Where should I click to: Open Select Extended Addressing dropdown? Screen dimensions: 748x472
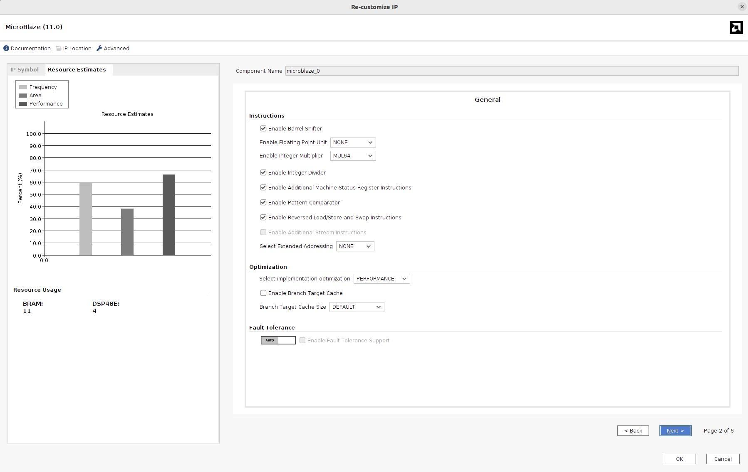coord(355,246)
